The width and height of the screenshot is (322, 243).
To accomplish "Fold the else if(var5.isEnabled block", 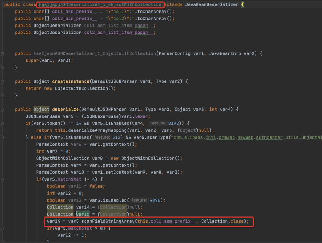I will [2, 137].
